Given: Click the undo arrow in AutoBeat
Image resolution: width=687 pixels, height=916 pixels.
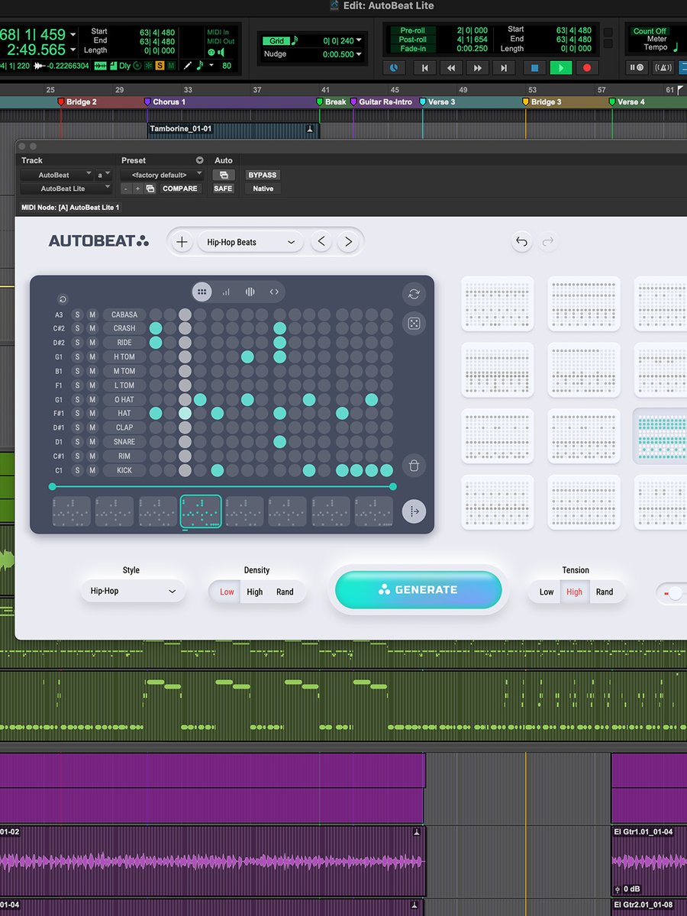Looking at the screenshot, I should pos(521,242).
